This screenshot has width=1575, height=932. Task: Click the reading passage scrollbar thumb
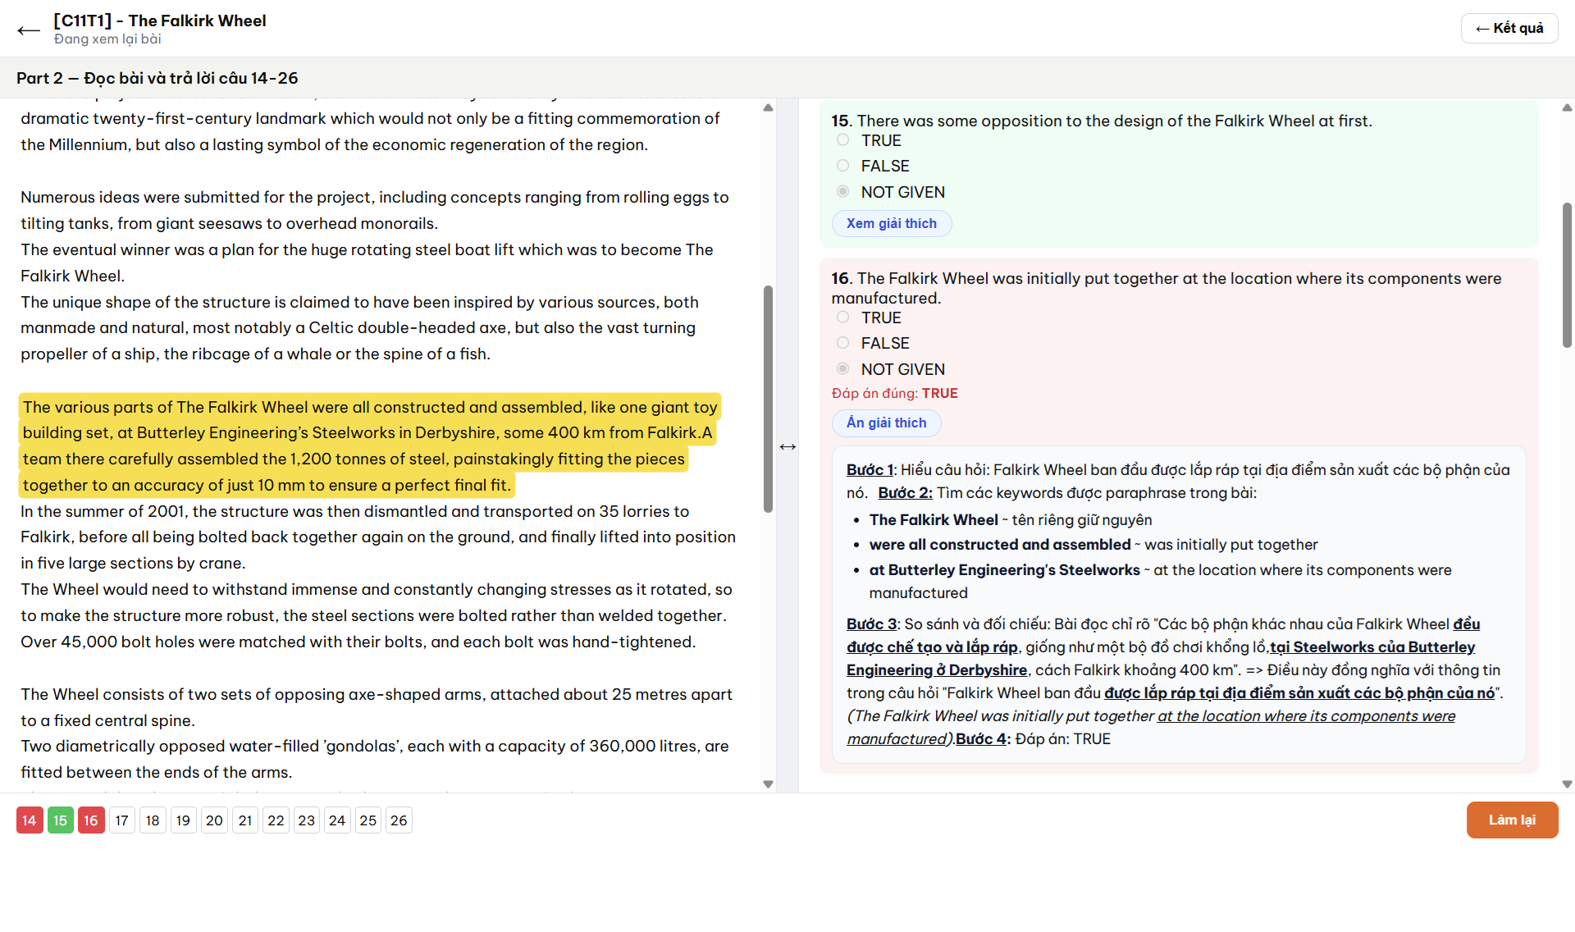pos(768,399)
